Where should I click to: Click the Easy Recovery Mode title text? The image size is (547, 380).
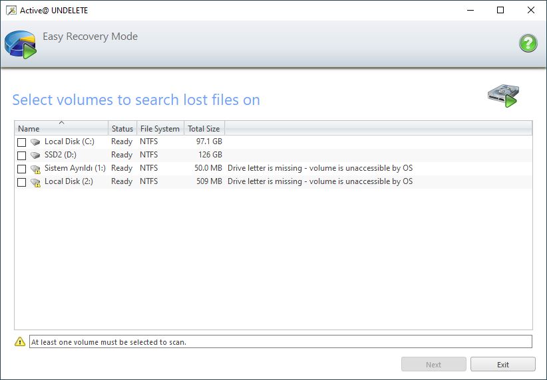pyautogui.click(x=90, y=37)
